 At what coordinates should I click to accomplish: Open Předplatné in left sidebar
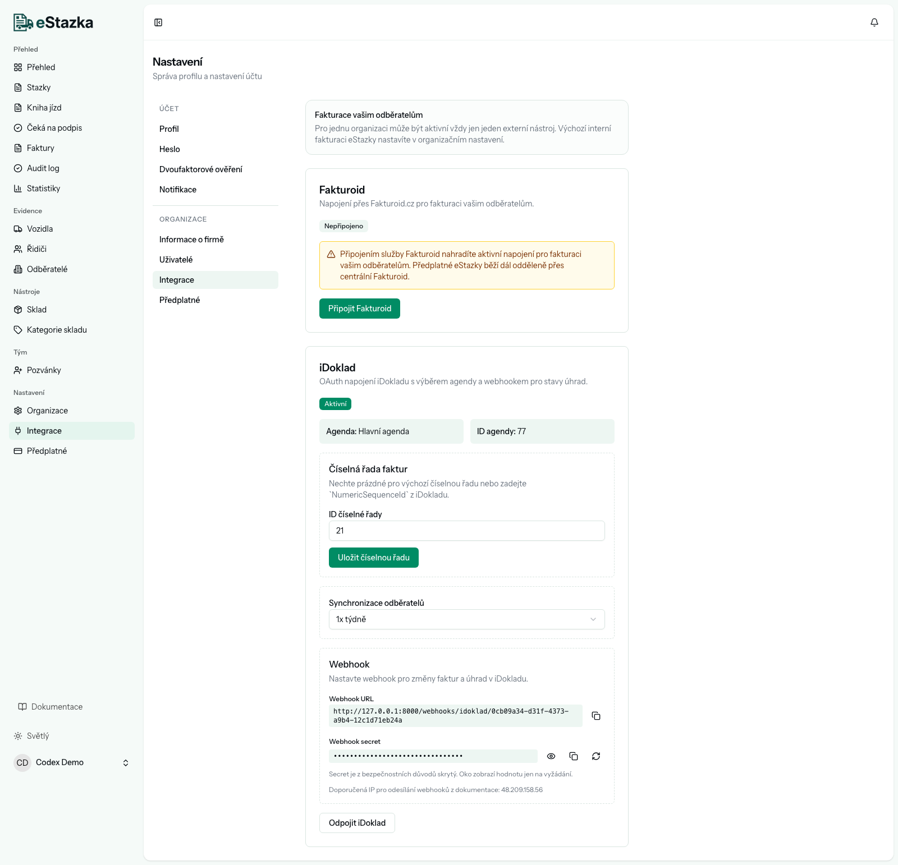(x=72, y=451)
